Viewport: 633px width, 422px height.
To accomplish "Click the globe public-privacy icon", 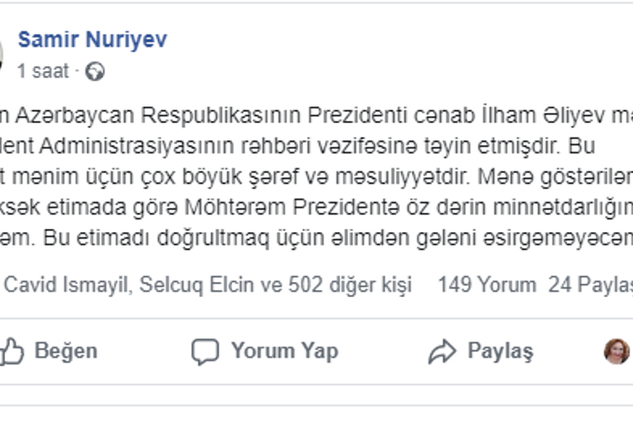I will tap(95, 72).
